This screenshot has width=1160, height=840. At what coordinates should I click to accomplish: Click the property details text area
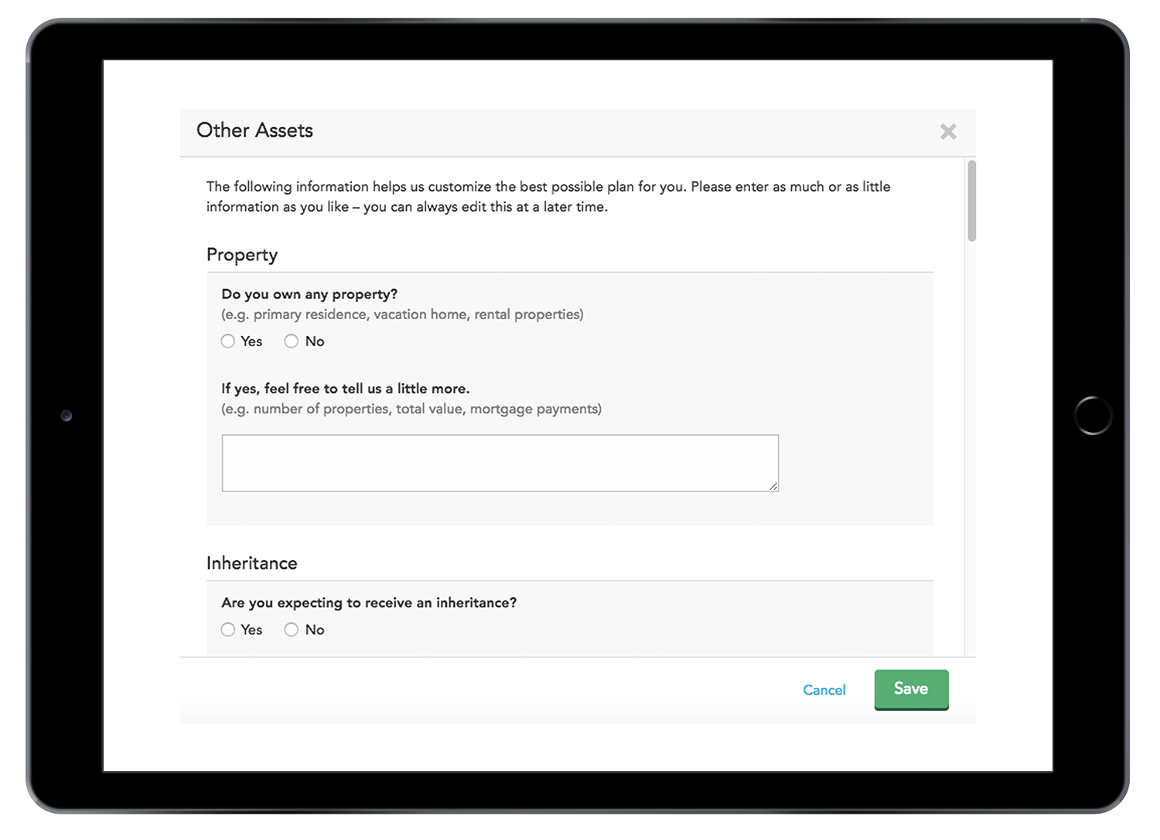pyautogui.click(x=500, y=463)
